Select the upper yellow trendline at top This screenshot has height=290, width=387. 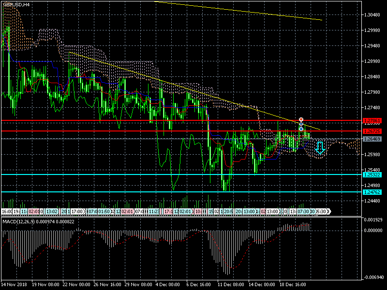pos(237,11)
